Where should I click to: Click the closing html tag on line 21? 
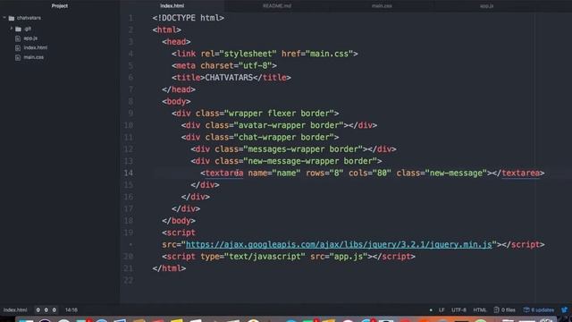coord(169,268)
